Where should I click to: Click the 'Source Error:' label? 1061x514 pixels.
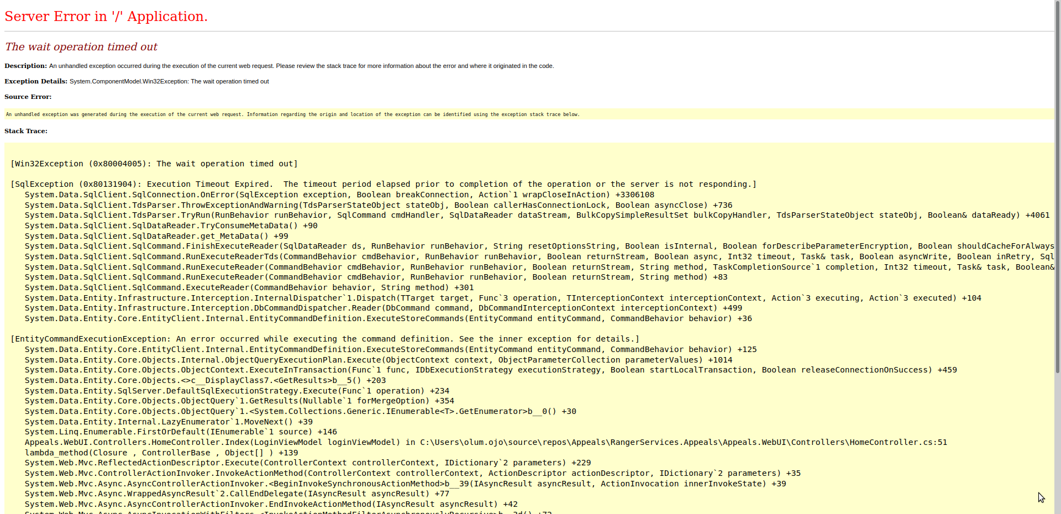(28, 97)
